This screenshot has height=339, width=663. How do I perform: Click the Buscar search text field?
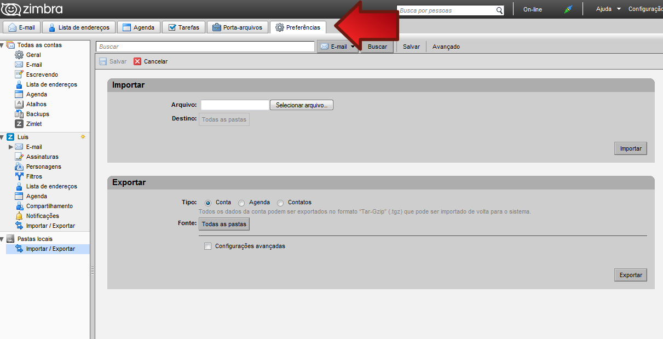pyautogui.click(x=205, y=47)
